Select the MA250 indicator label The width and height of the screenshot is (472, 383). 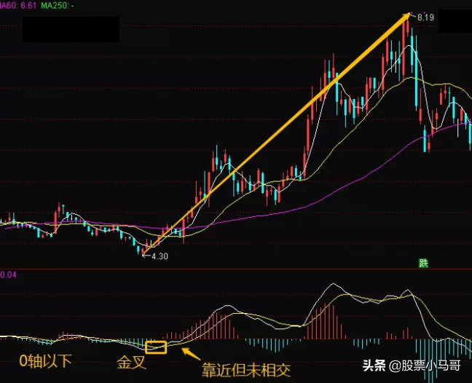(58, 6)
